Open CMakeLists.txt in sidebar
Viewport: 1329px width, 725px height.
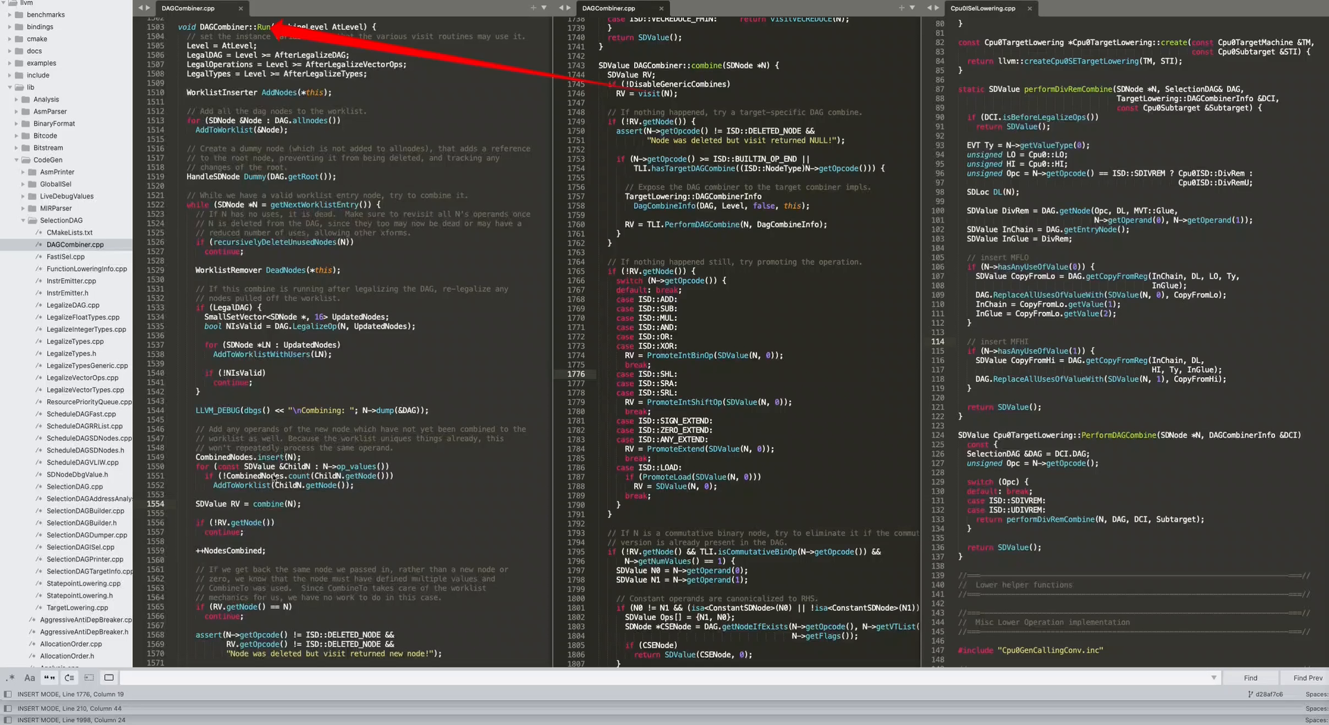69,232
